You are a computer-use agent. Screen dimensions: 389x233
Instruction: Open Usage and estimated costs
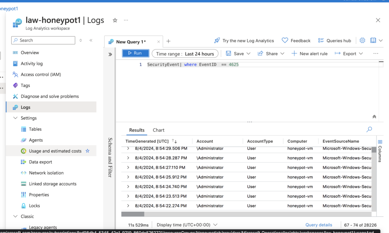click(x=55, y=151)
